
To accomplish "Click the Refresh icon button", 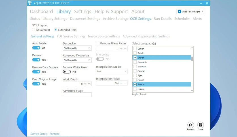I will (191, 125).
